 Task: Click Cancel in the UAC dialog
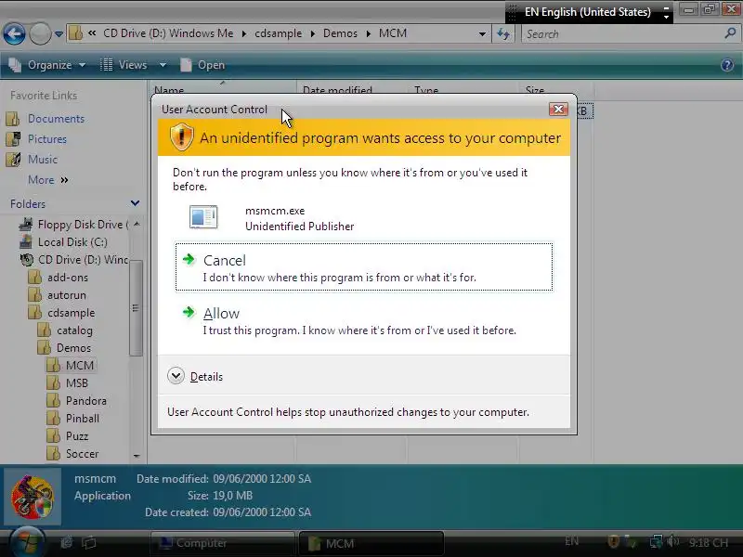[x=364, y=267]
